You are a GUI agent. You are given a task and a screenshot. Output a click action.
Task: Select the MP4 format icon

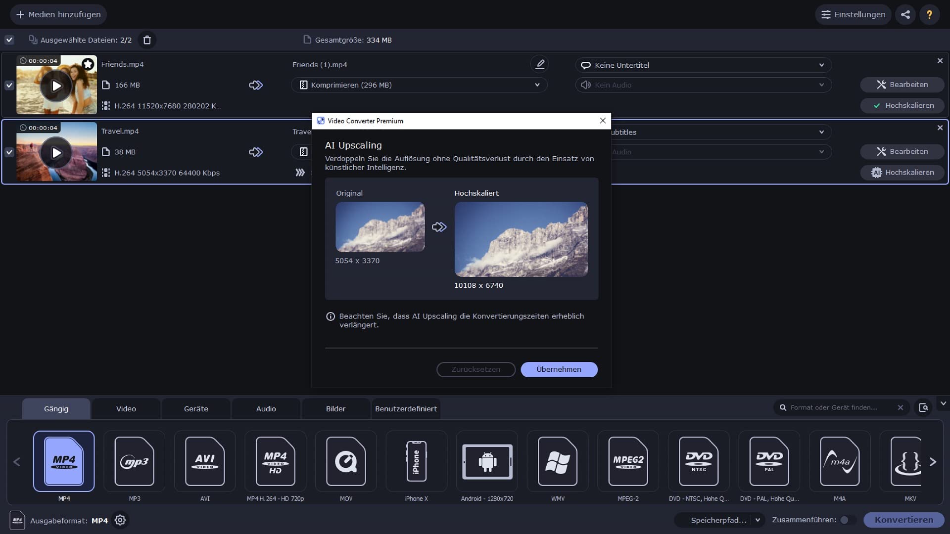tap(64, 461)
